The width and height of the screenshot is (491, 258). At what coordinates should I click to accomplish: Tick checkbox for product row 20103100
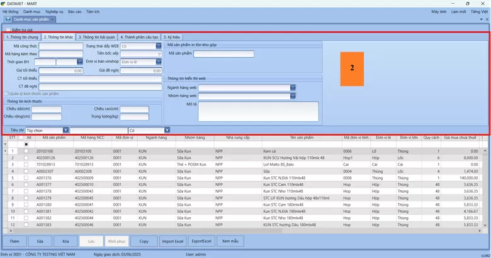(x=26, y=151)
